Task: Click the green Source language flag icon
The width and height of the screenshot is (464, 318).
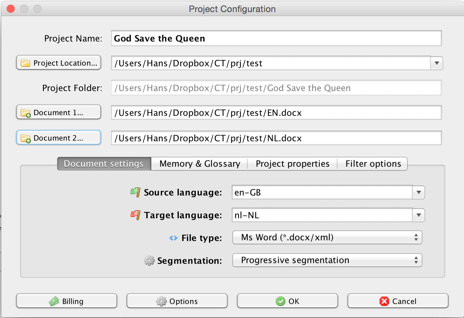Action: pos(135,192)
